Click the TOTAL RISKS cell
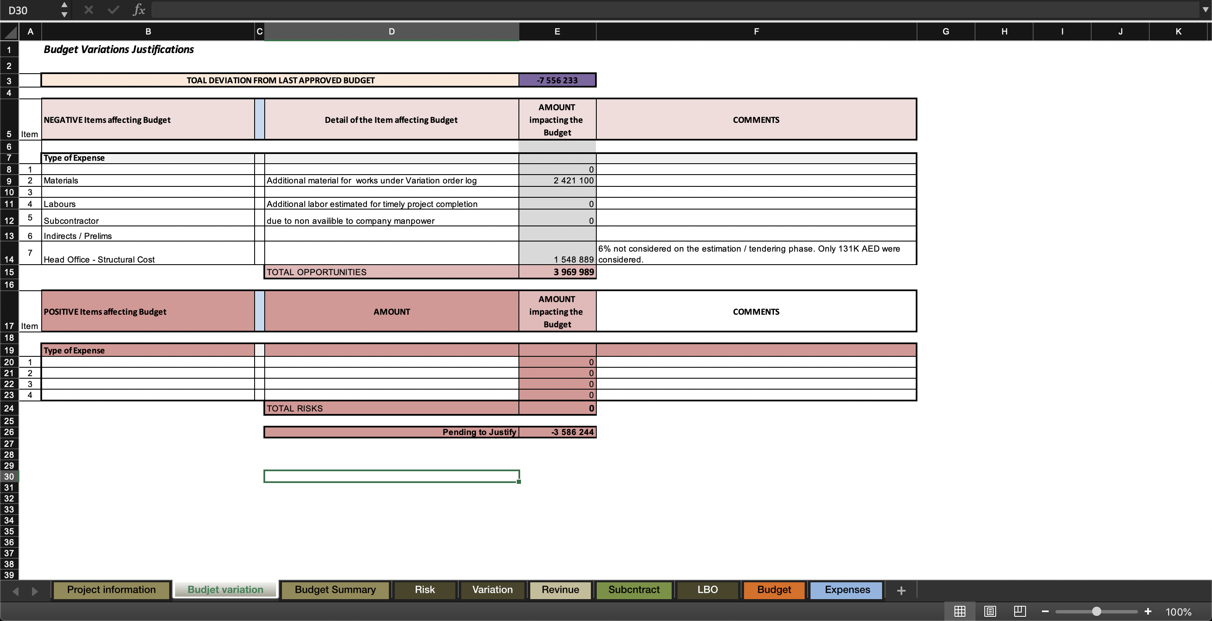This screenshot has width=1212, height=621. point(391,408)
